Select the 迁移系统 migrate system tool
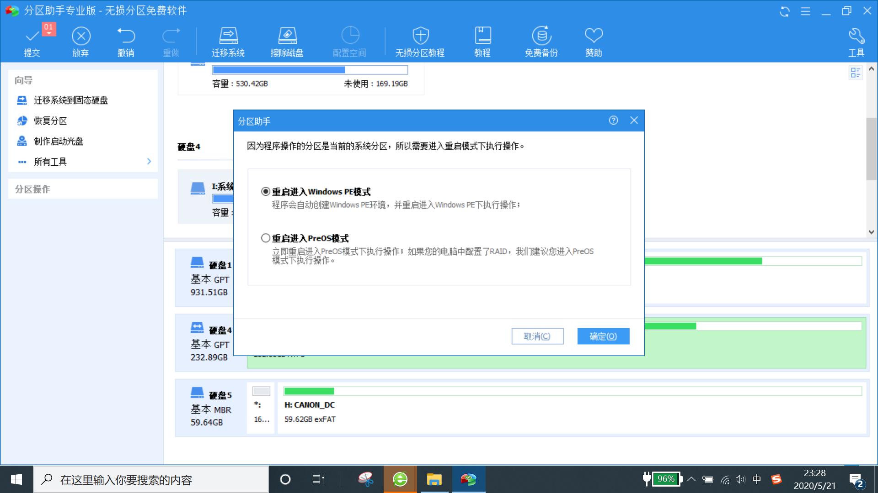Viewport: 878px width, 493px height. (227, 40)
